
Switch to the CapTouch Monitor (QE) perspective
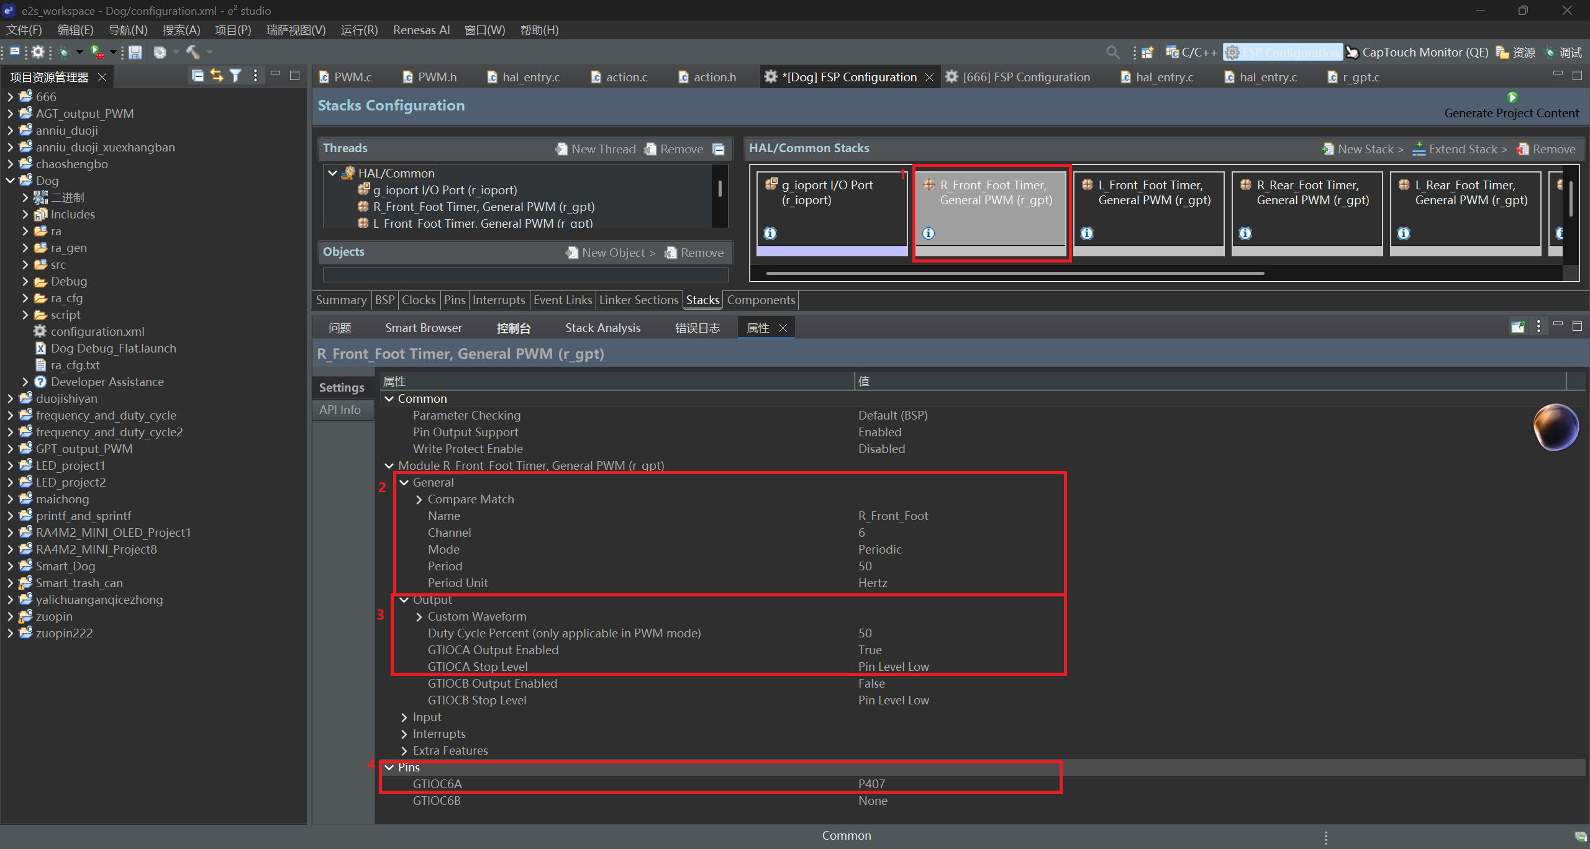[x=1417, y=52]
